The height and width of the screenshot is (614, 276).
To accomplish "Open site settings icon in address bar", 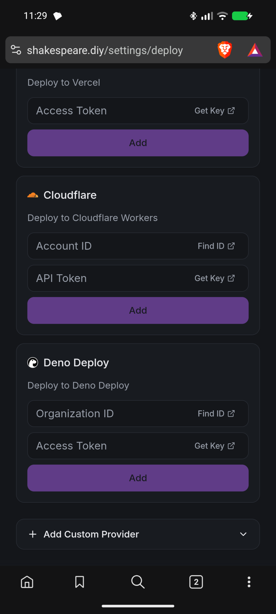I will pyautogui.click(x=16, y=50).
